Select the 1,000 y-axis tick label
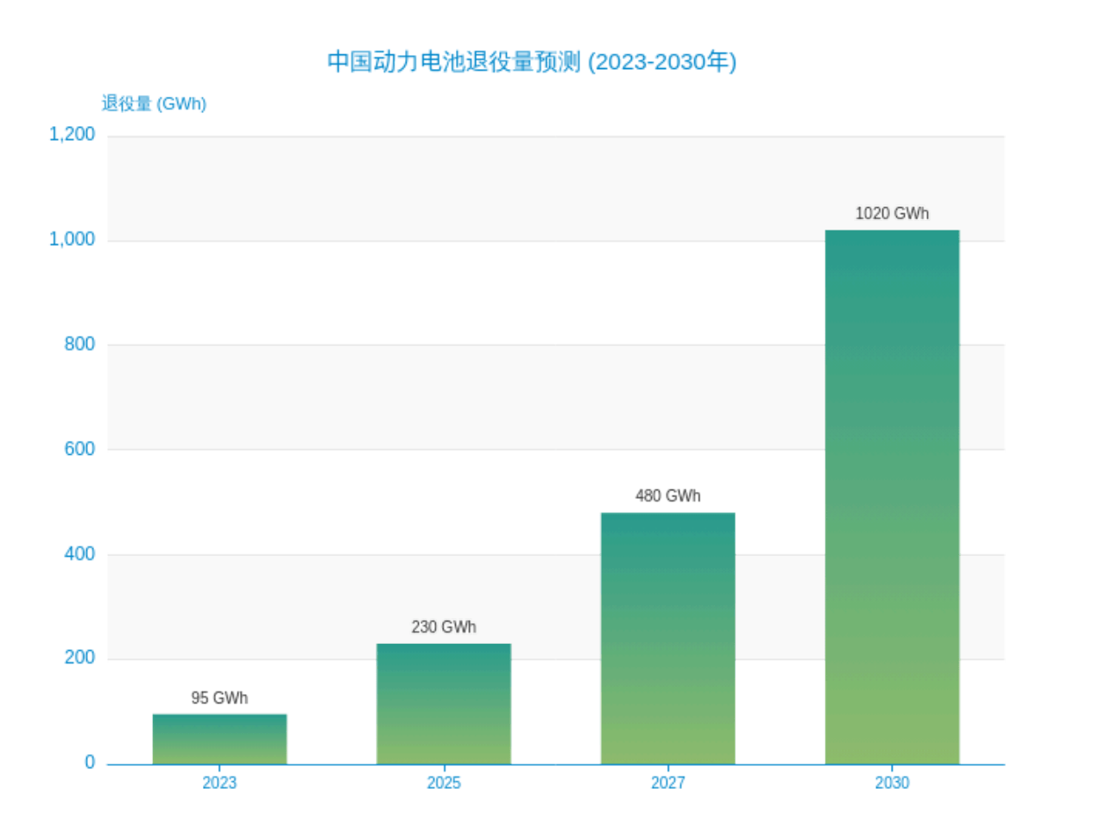This screenshot has height=820, width=1100. click(x=72, y=240)
